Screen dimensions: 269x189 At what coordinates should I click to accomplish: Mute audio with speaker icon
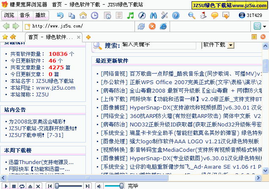(99, 186)
